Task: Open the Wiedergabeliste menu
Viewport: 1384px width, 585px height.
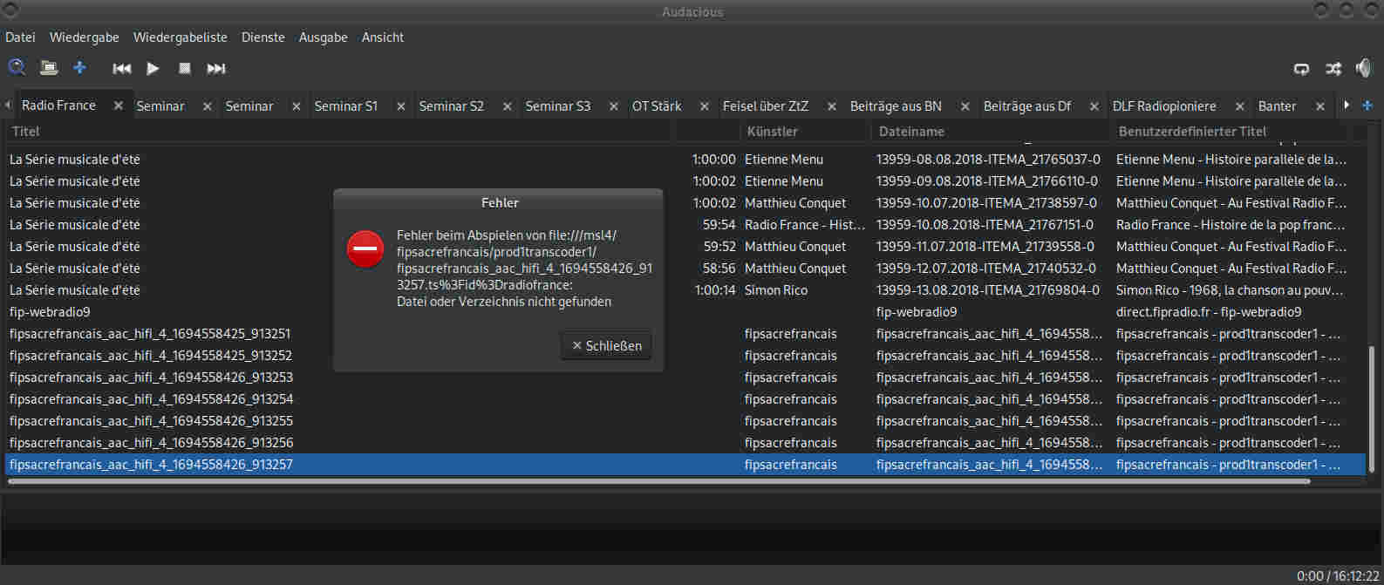Action: point(181,37)
